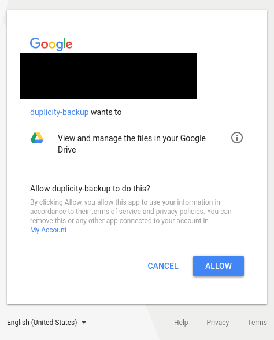The image size is (274, 340).
Task: Click the ALLOW button
Action: pyautogui.click(x=219, y=266)
